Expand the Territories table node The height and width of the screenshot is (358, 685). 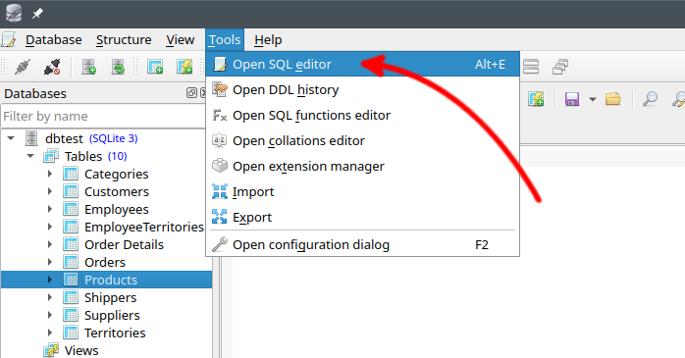point(50,332)
